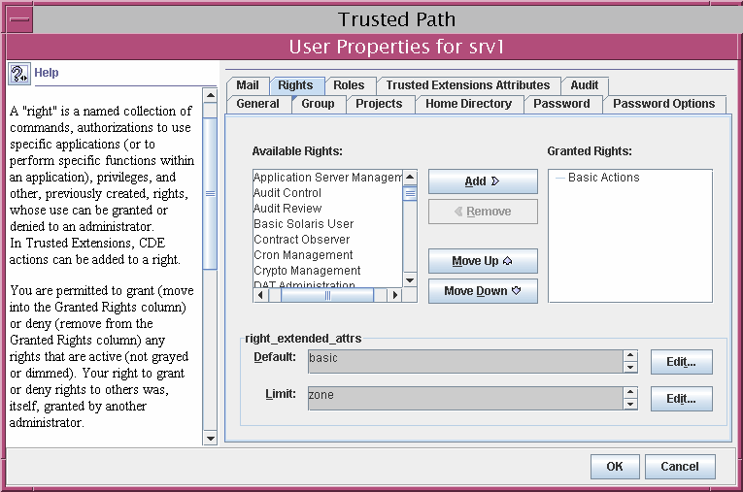Image resolution: width=743 pixels, height=492 pixels.
Task: Open the Password Options tab
Action: pos(663,104)
